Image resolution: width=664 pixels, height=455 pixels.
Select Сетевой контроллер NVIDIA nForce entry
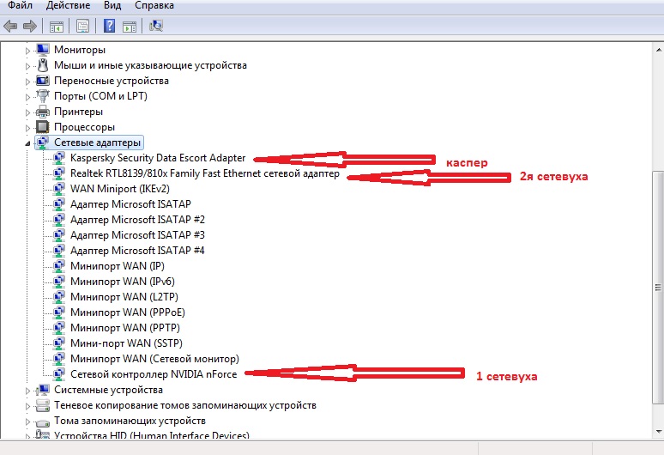(154, 374)
